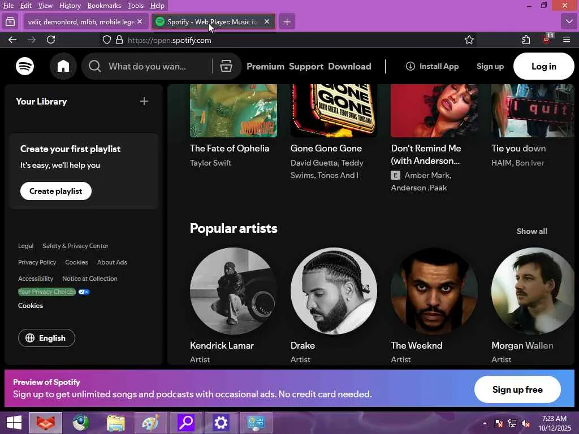Click the Explicit E badge on Amber Mark
Image resolution: width=579 pixels, height=434 pixels.
coord(395,175)
